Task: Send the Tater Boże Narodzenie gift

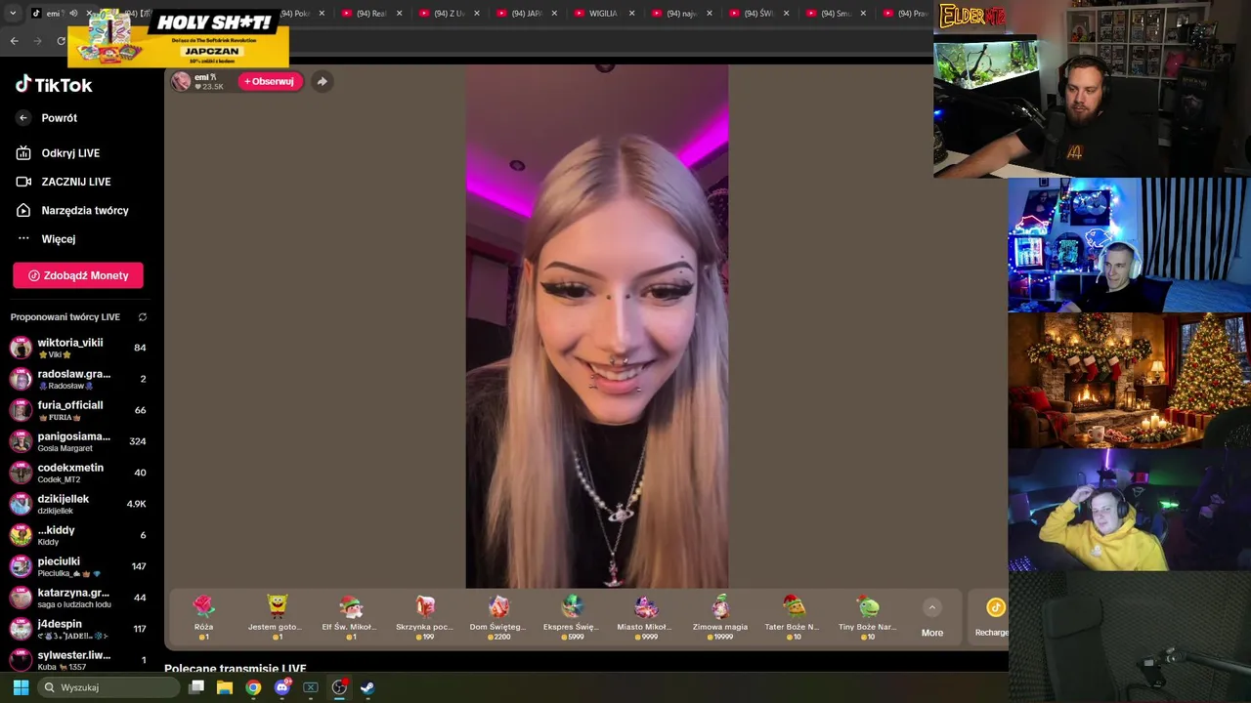Action: pos(793,617)
